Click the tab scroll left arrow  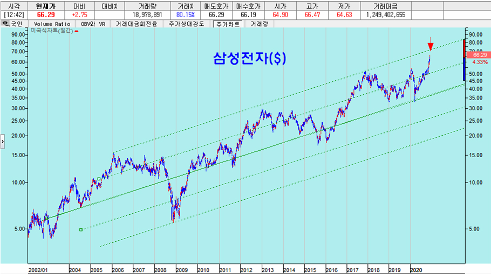coord(3,23)
